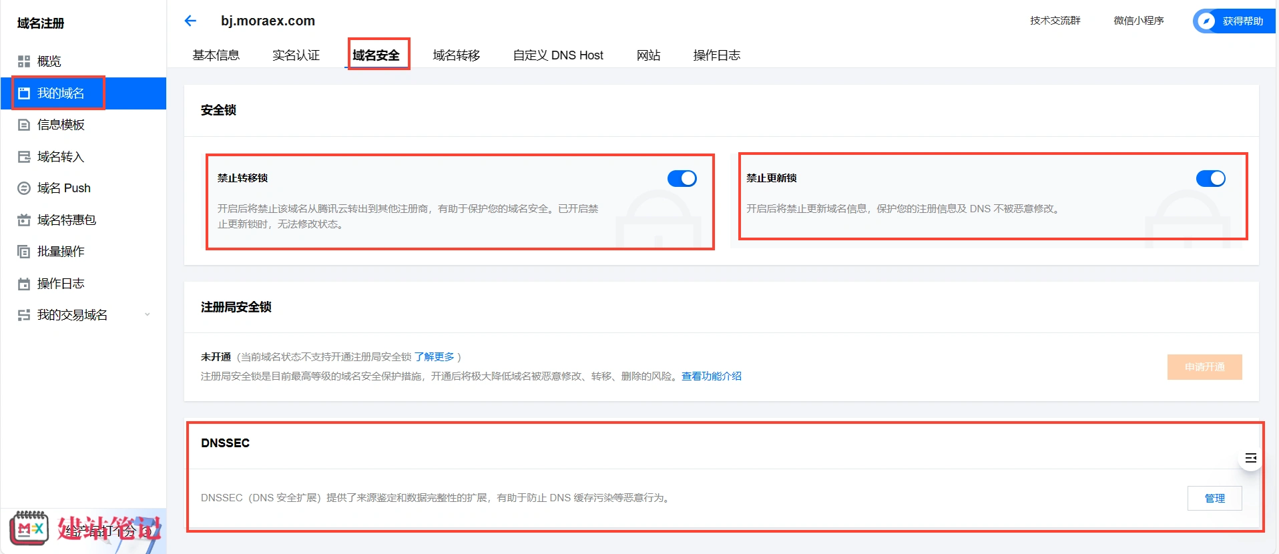Viewport: 1279px width, 554px height.
Task: Click the 批量操作 copy icon
Action: click(x=24, y=252)
